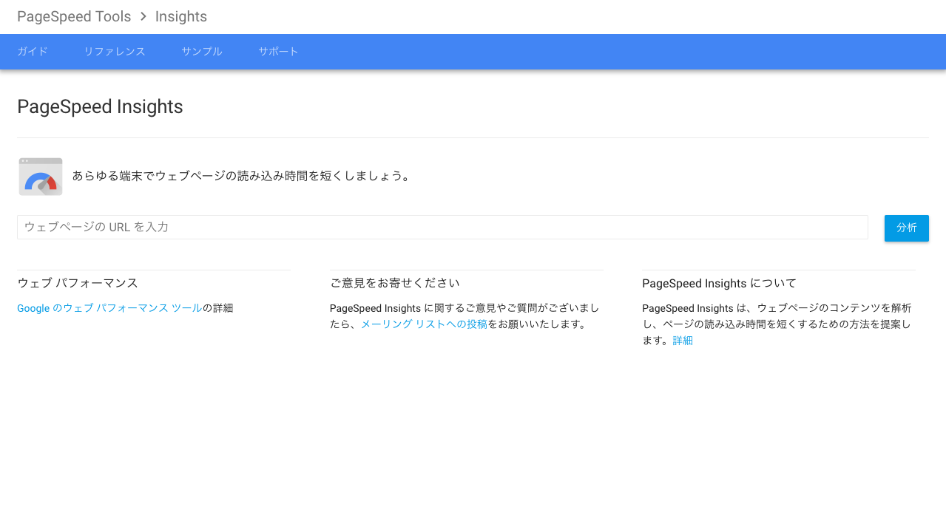Open the ガイド tab
This screenshot has height=532, width=946.
pos(33,52)
